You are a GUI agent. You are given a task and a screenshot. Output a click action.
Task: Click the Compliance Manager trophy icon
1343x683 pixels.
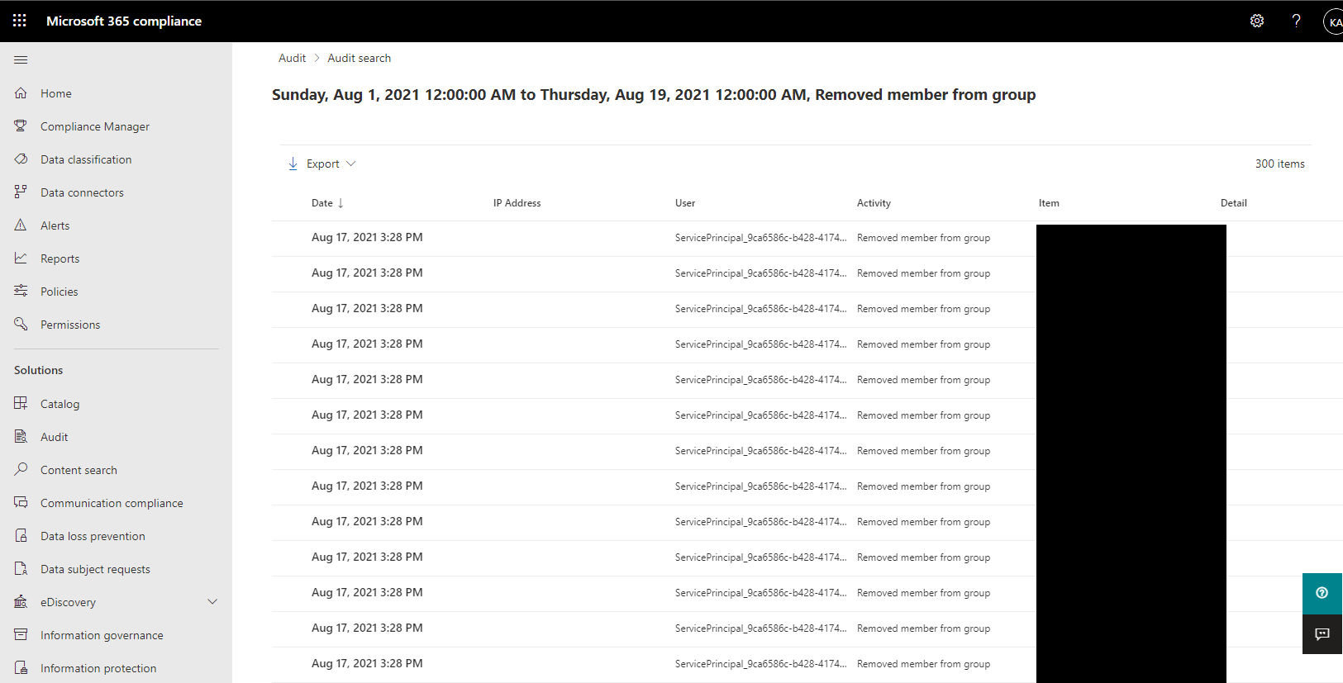[x=21, y=126]
